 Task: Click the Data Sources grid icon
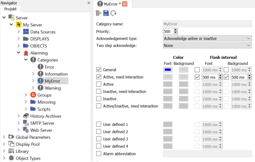tap(26, 32)
